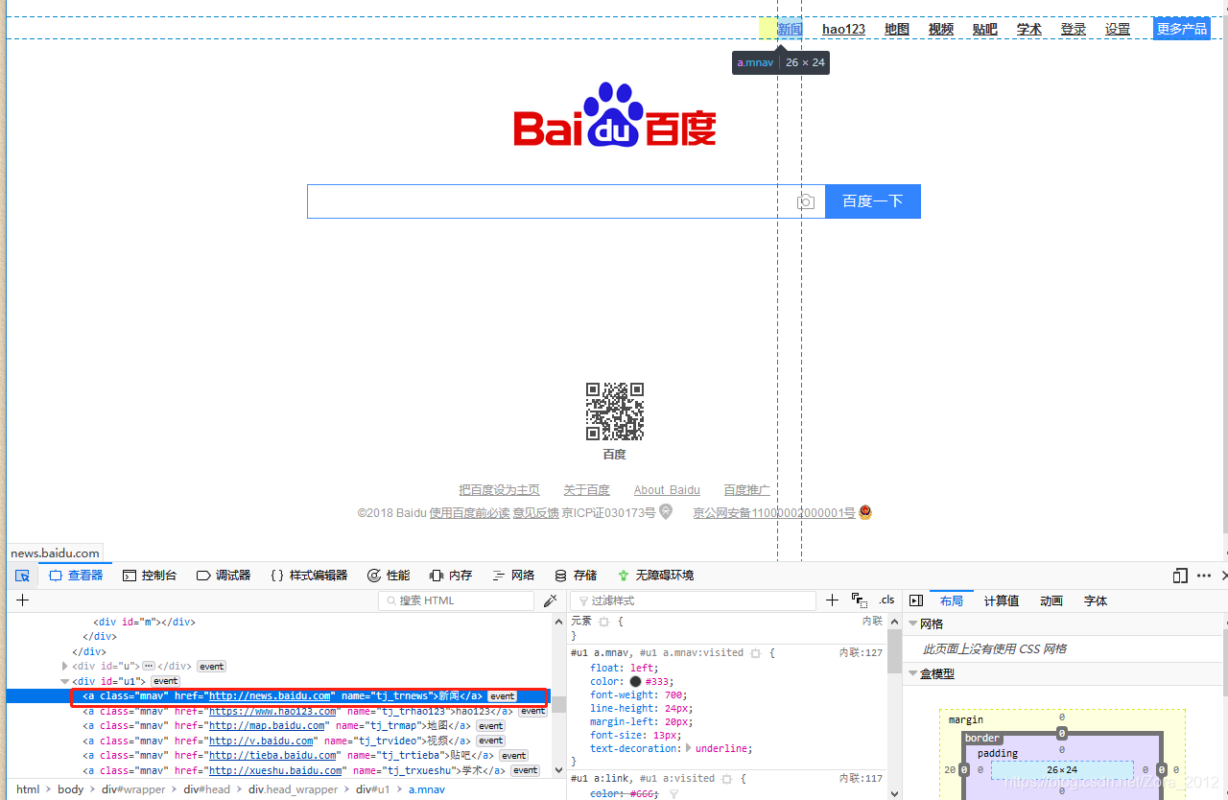Click the About Baidu footer link
Image resolution: width=1228 pixels, height=800 pixels.
667,489
